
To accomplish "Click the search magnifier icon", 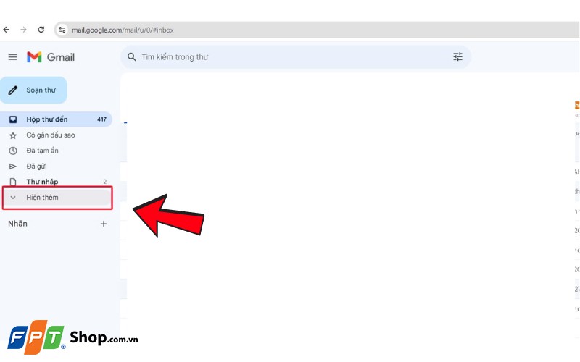I will pos(131,57).
